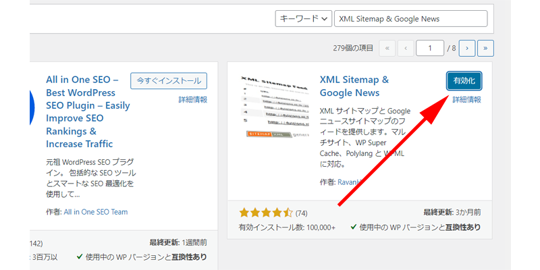Open 詳細情報 for All in One SEO
The height and width of the screenshot is (270, 540).
click(x=193, y=100)
